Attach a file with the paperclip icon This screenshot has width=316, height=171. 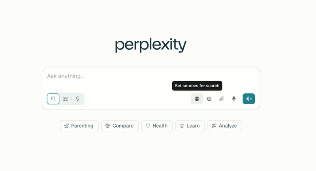tap(222, 99)
